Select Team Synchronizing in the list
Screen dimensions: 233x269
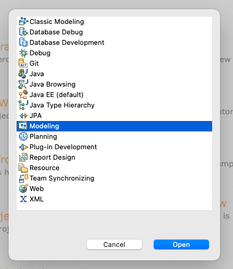pos(114,178)
